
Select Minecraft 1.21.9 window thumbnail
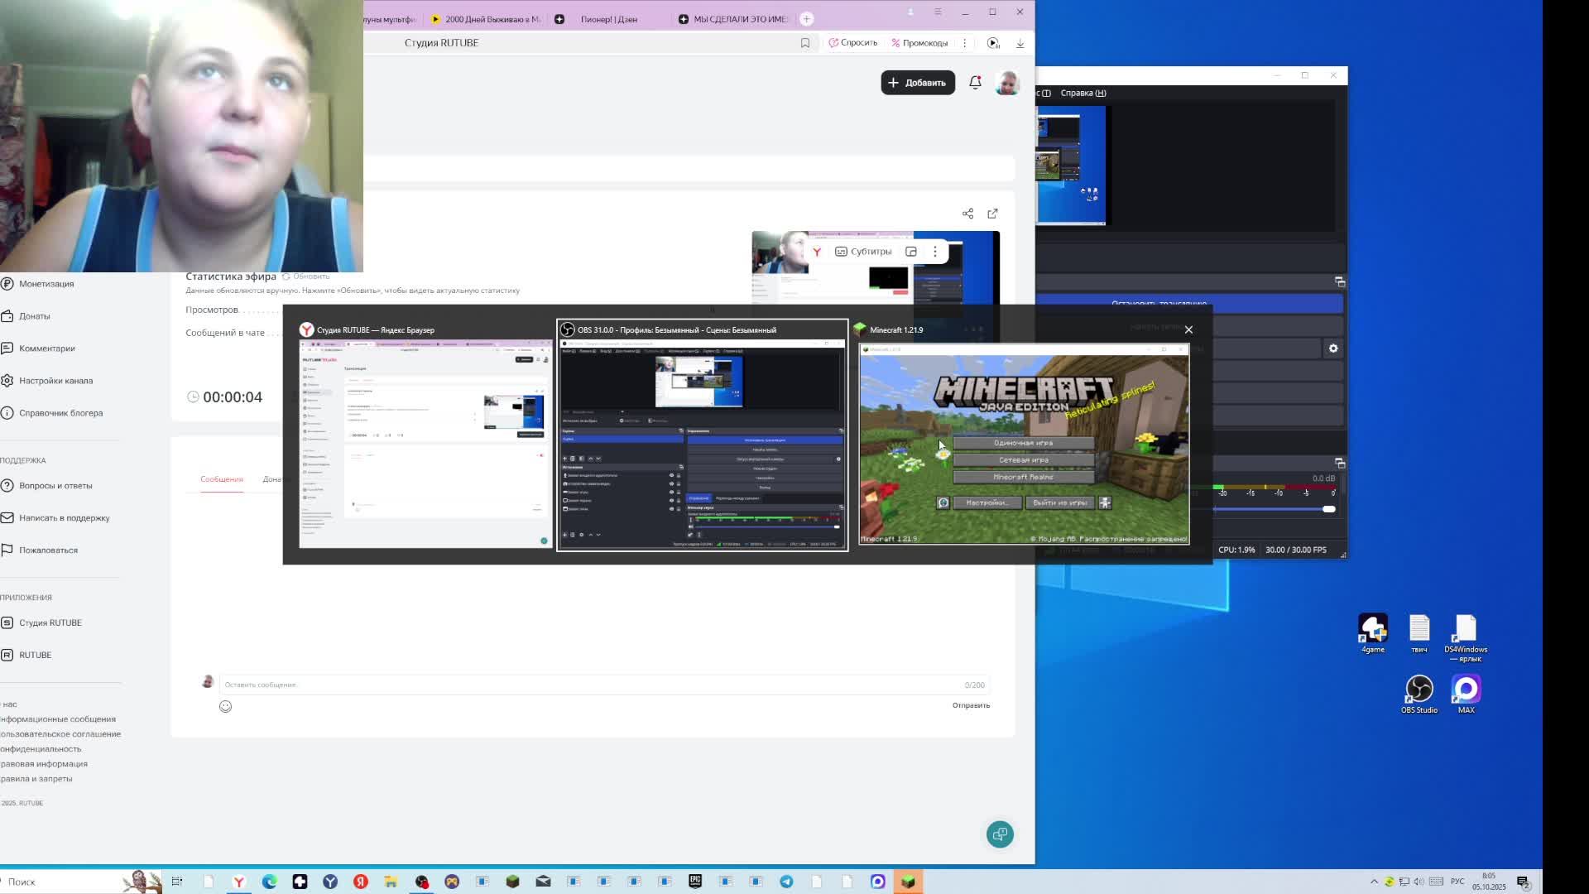(x=1024, y=445)
